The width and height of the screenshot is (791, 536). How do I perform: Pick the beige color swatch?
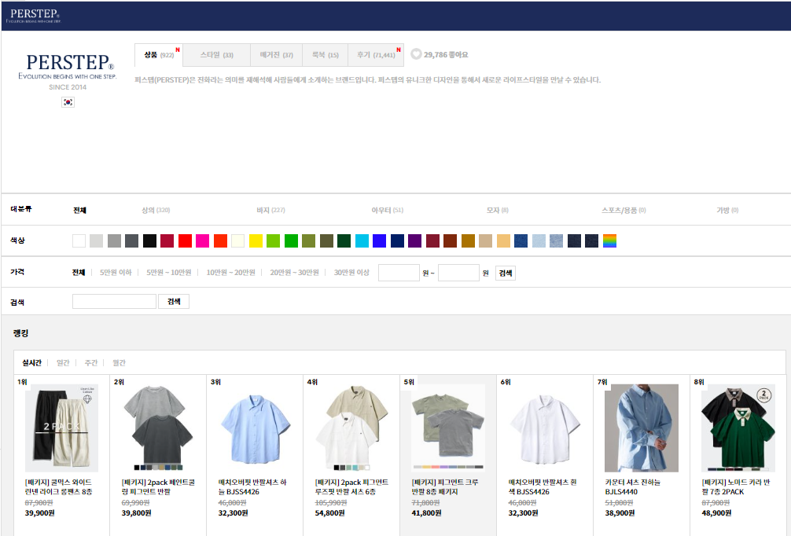485,241
